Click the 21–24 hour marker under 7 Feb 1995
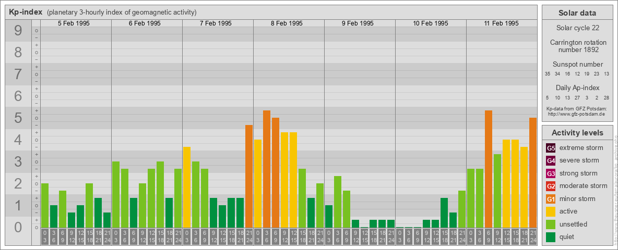Viewport: 618px width, 250px height. pos(249,236)
